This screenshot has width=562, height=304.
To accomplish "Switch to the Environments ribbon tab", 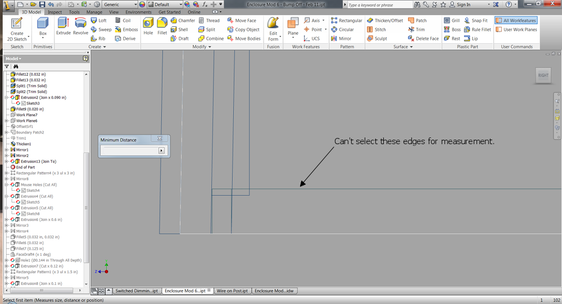I will pyautogui.click(x=138, y=12).
